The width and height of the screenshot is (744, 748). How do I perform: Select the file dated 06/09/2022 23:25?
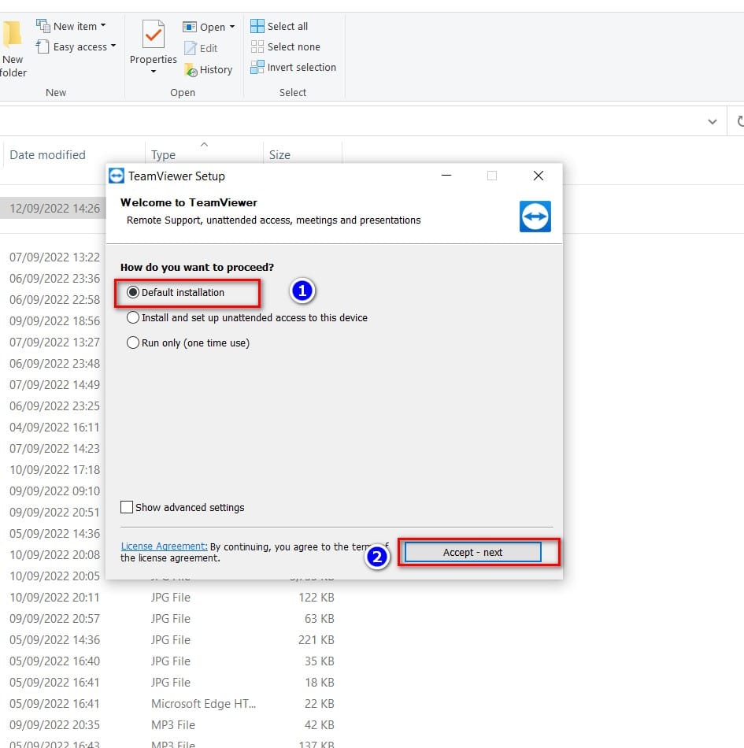coord(55,406)
